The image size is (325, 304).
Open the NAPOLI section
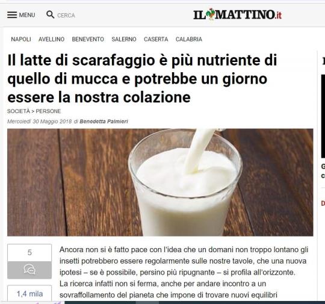21,39
